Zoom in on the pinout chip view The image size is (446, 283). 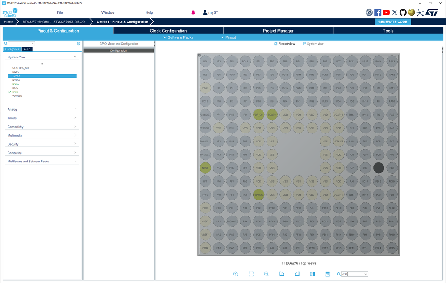236,274
